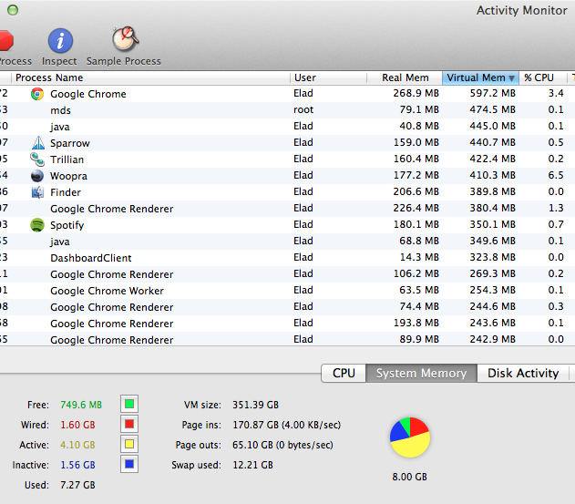Click the VM size 351.39 GB value

[x=255, y=405]
